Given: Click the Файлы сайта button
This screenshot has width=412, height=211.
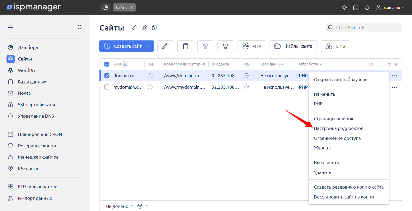Looking at the screenshot, I should click(x=293, y=46).
